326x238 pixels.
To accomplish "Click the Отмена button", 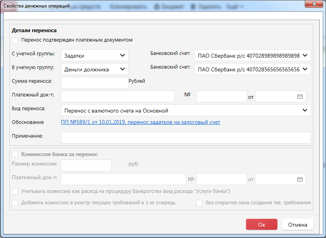I will (297, 225).
